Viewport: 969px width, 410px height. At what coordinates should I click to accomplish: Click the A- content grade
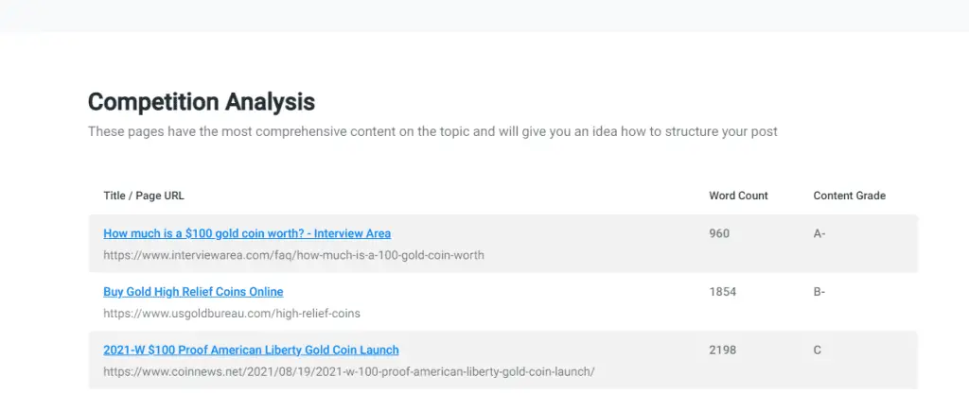click(x=819, y=233)
